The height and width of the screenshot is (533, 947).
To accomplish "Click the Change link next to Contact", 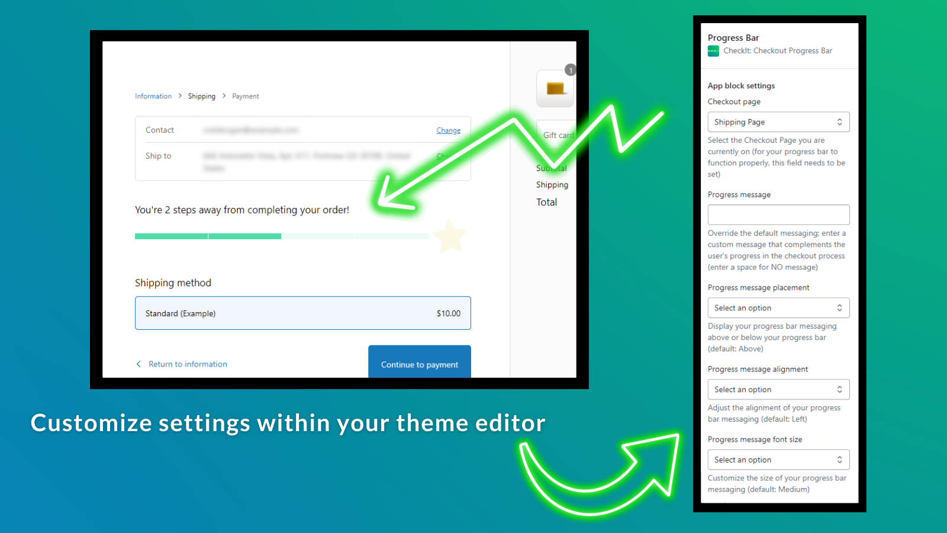I will pos(448,130).
